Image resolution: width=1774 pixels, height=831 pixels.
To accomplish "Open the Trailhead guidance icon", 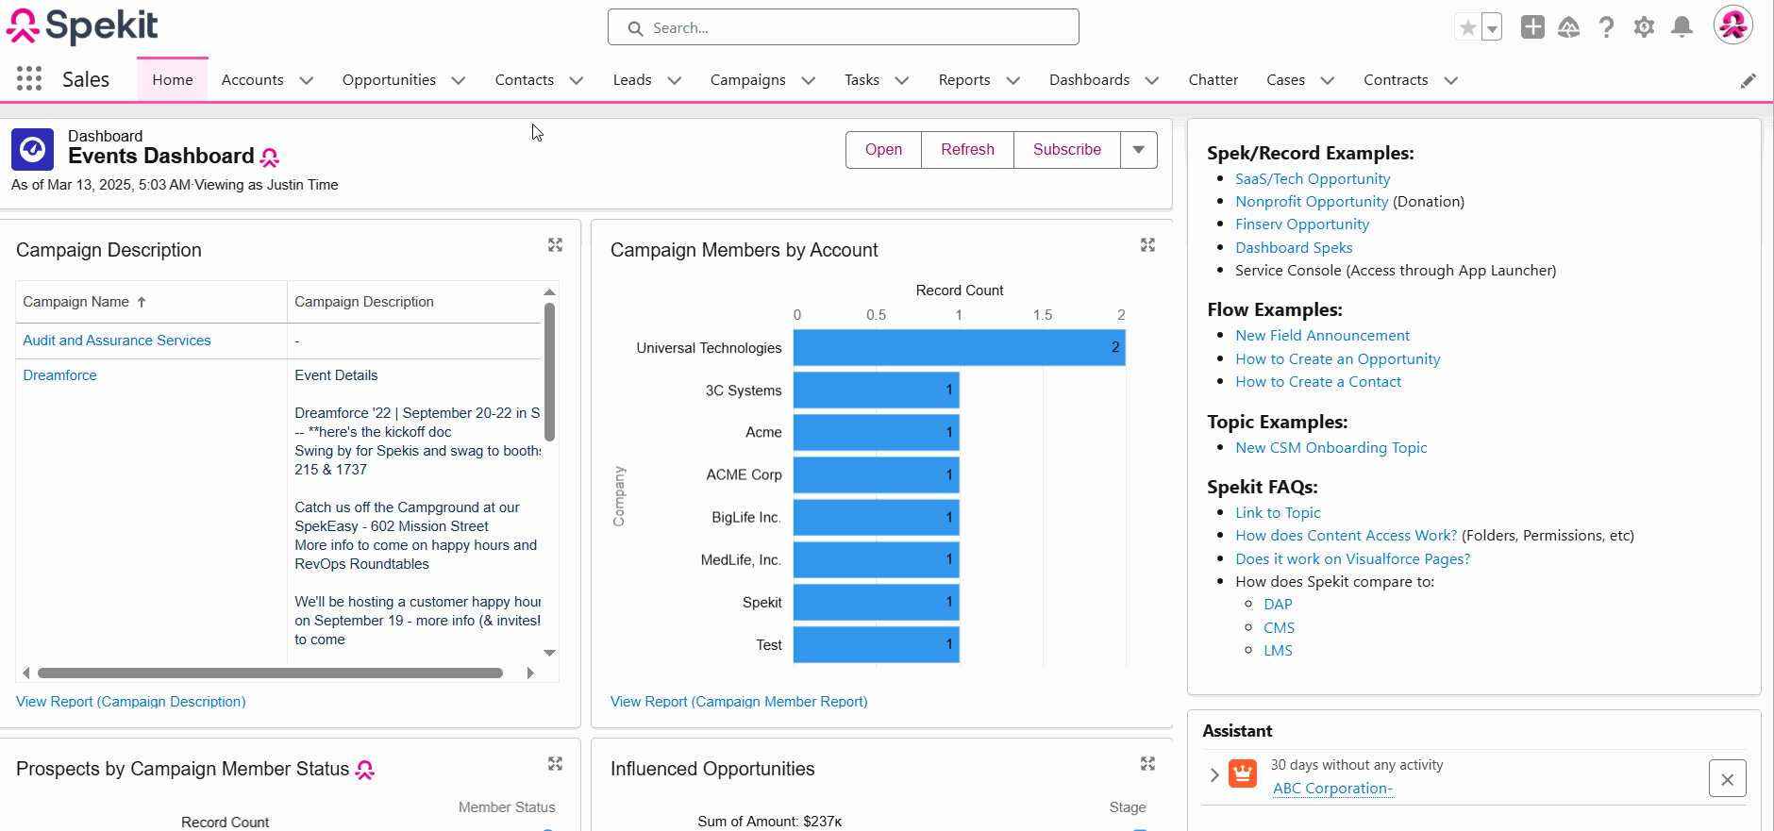I will (x=1569, y=27).
